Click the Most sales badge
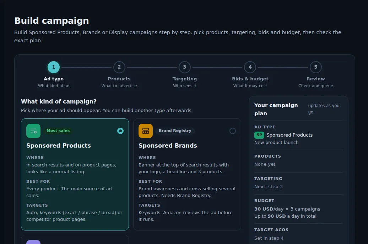This screenshot has width=368, height=244. point(58,131)
